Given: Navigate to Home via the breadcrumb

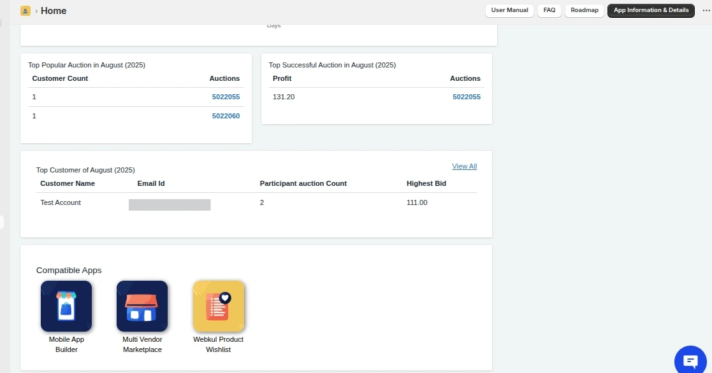Looking at the screenshot, I should pyautogui.click(x=54, y=10).
